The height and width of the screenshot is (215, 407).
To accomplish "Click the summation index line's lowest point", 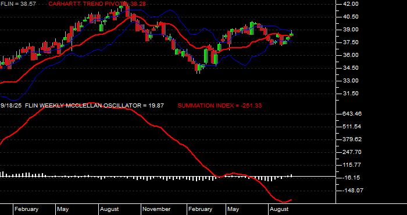I will (x=284, y=202).
